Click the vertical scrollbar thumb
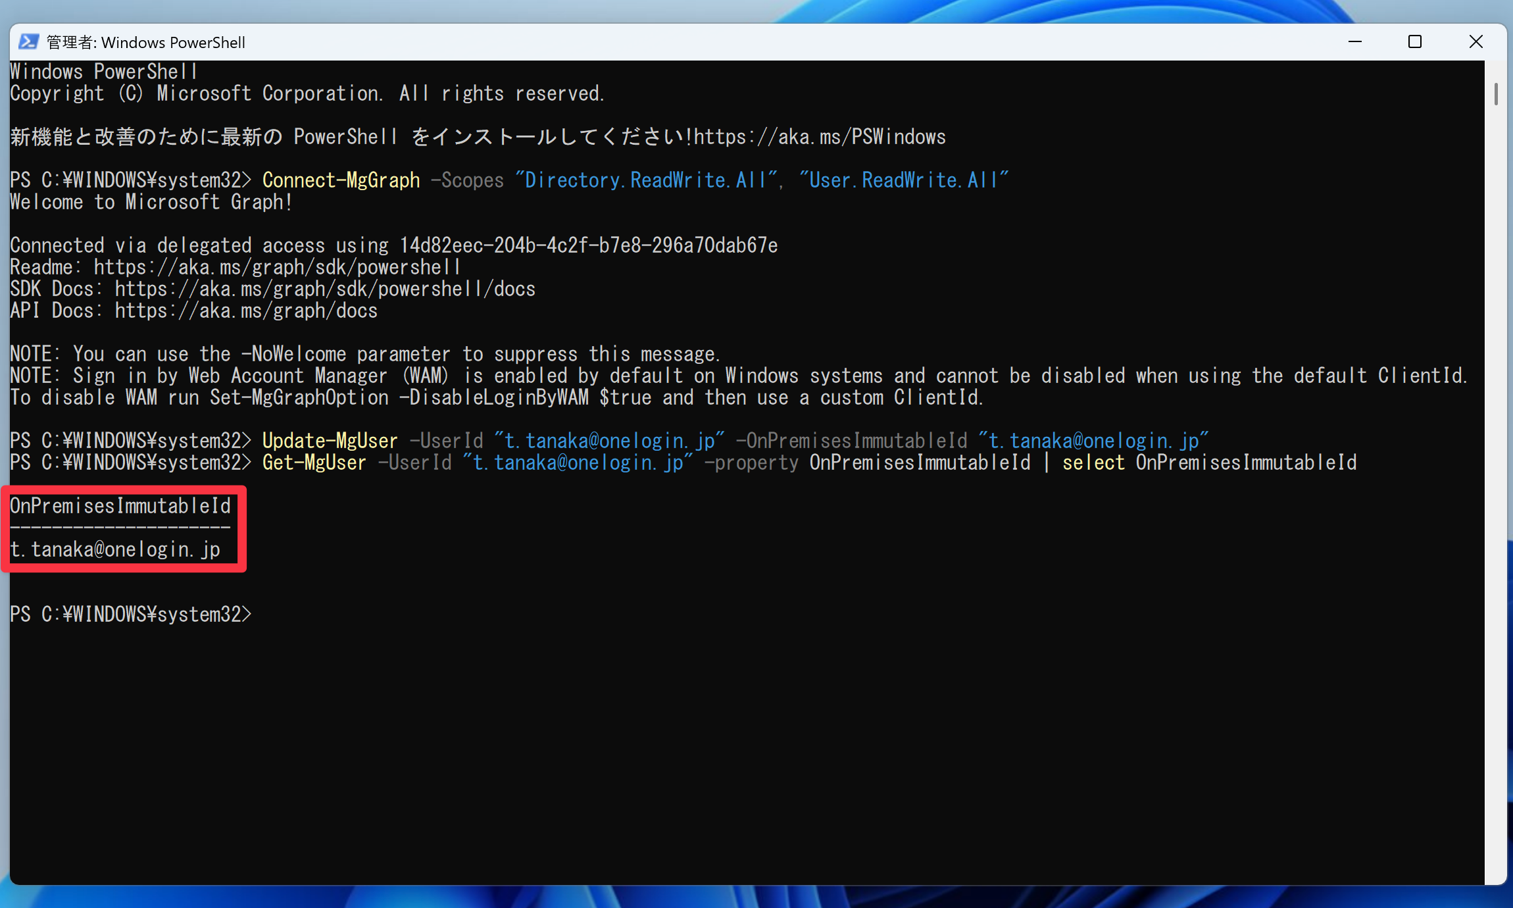1513x908 pixels. point(1496,94)
